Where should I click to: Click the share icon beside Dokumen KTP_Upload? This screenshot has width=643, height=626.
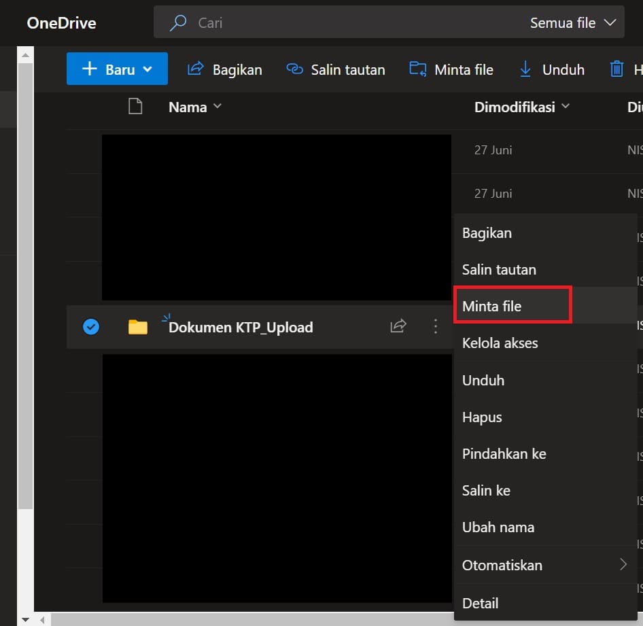(398, 326)
